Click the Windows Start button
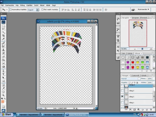Screen dimensions: 156x117 [x=7, y=115]
